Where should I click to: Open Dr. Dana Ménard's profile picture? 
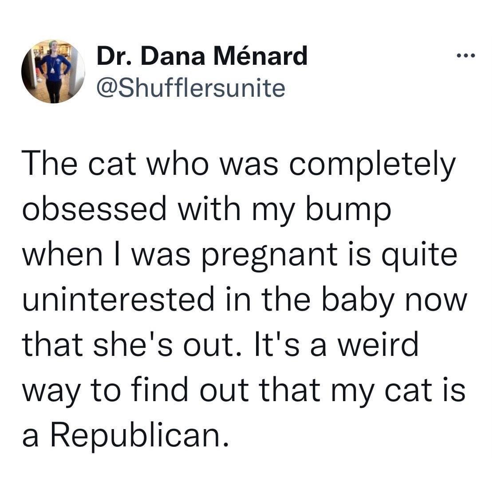pyautogui.click(x=53, y=71)
